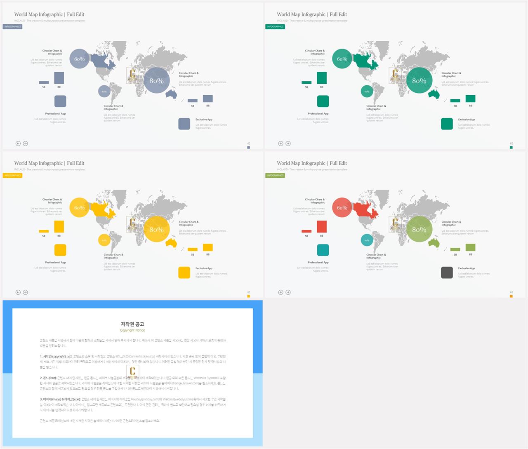Click the back arrow on green slide
The height and width of the screenshot is (449, 528).
pos(281,143)
